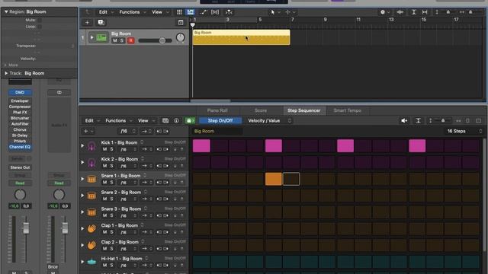Click the Snare 2 drum row icon
This screenshot has height=274, width=488.
91,196
